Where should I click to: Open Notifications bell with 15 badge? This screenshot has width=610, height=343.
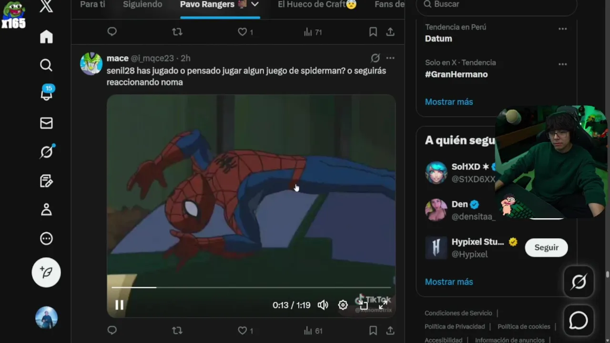(x=47, y=93)
